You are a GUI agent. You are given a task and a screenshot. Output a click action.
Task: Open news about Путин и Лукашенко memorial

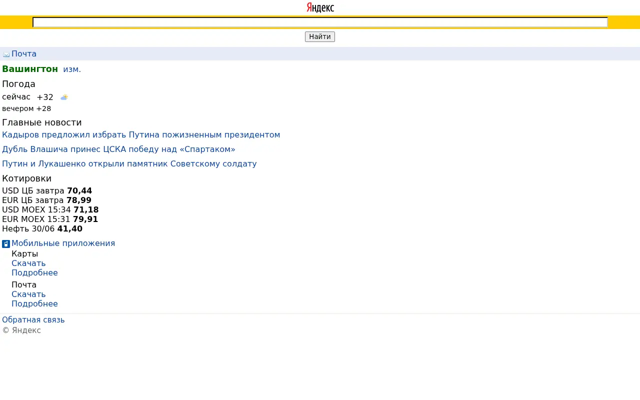pos(129,163)
